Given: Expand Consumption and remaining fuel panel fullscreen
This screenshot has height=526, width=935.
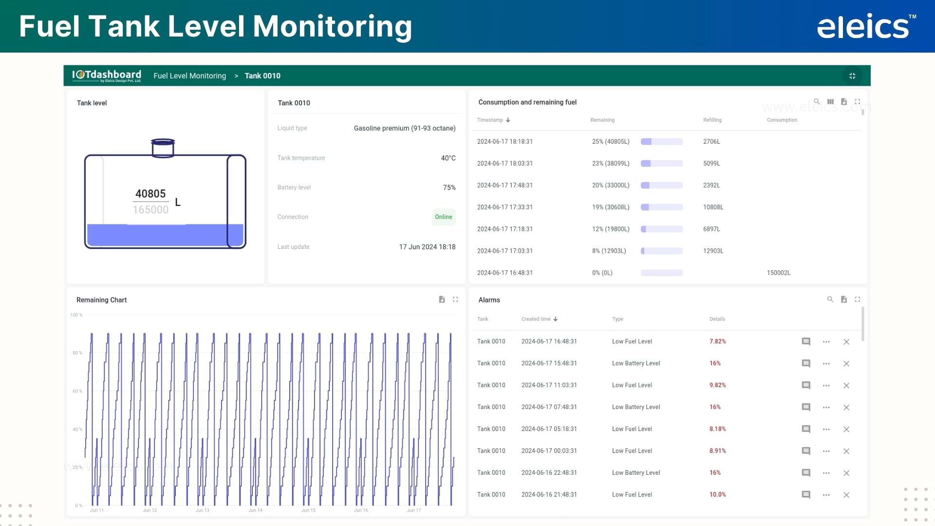Looking at the screenshot, I should (x=858, y=102).
